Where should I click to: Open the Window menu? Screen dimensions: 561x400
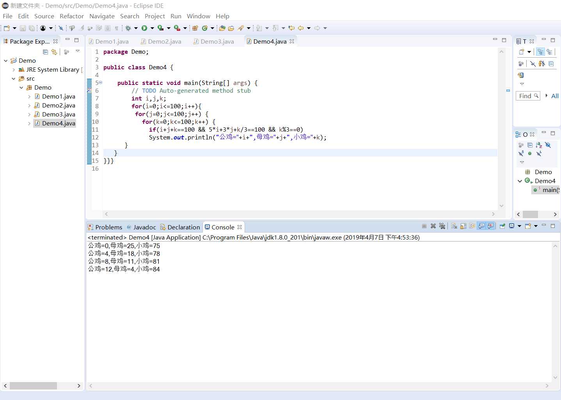[x=198, y=16]
